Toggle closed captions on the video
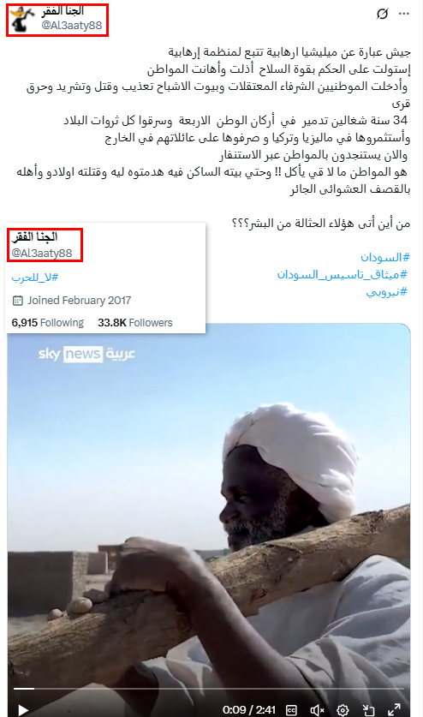The height and width of the screenshot is (717, 423). click(x=291, y=710)
